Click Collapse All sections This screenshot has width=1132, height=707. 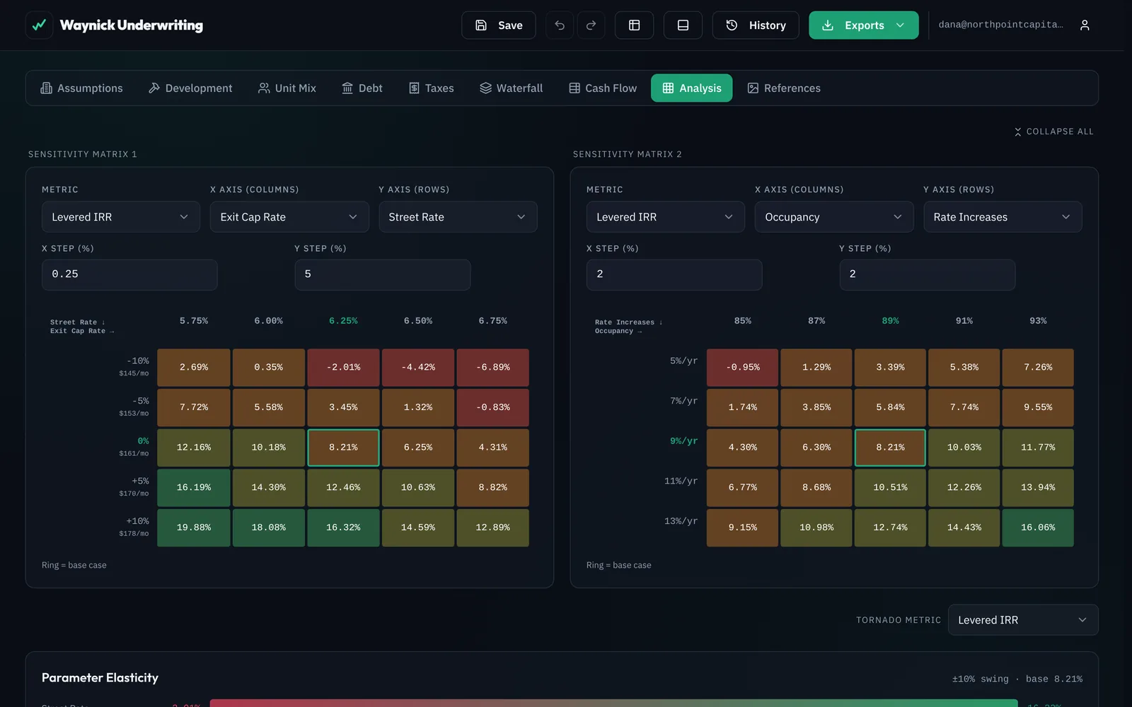(1054, 132)
